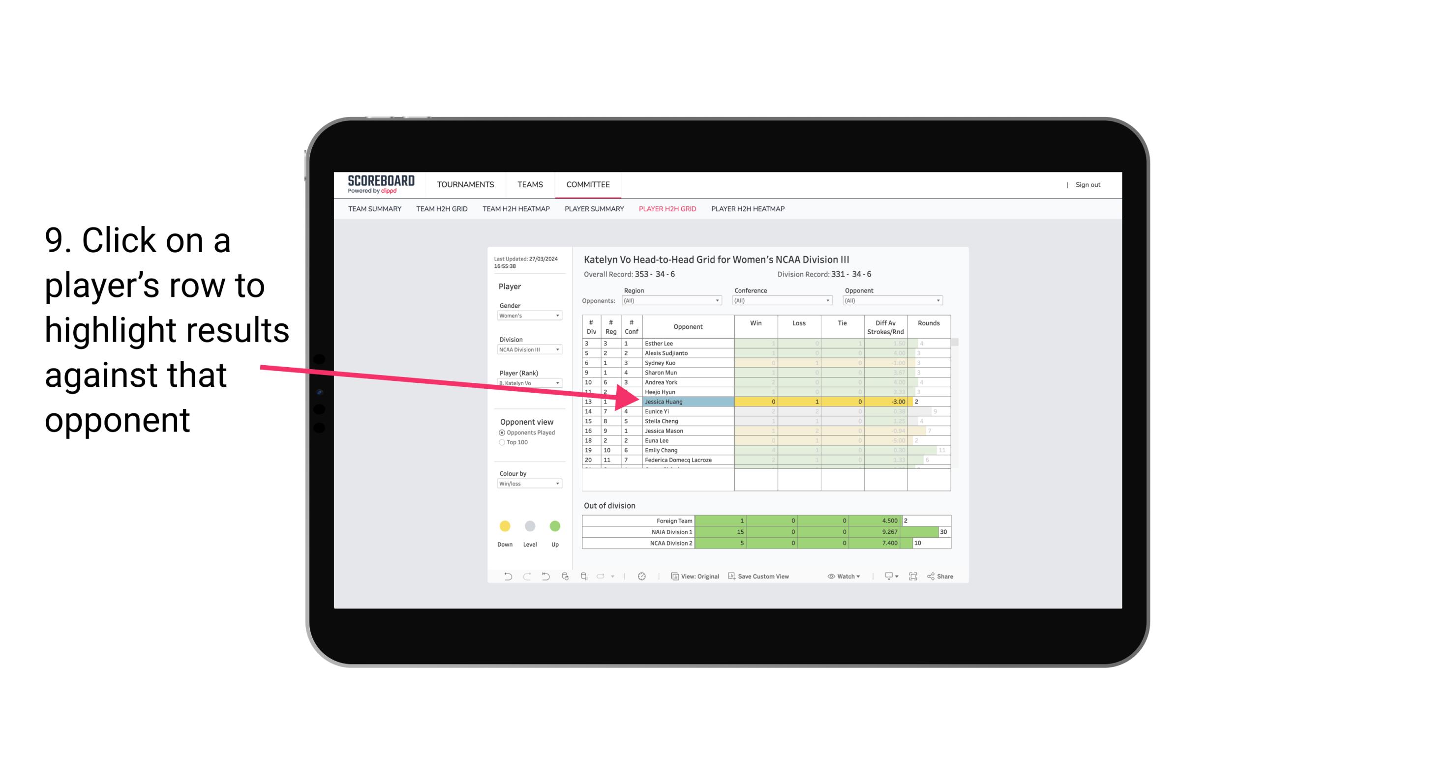The width and height of the screenshot is (1451, 780).
Task: Select Opponents Played radio button
Action: 503,432
